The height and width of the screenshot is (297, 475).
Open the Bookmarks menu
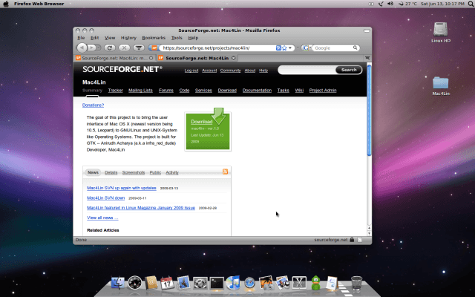tap(154, 38)
